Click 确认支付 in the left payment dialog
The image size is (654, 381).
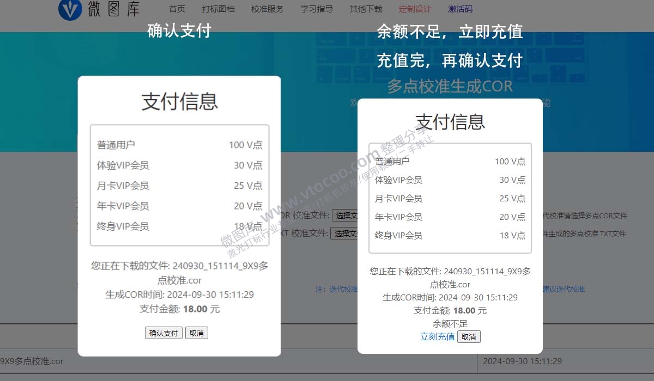pyautogui.click(x=163, y=333)
